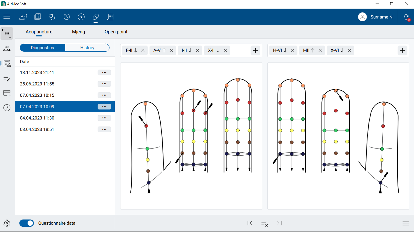The image size is (414, 232).
Task: Open the help question mark in sidebar
Action: [7, 108]
